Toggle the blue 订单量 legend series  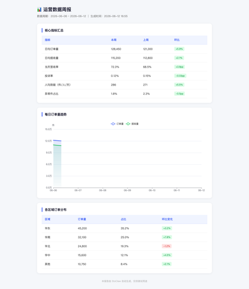coord(117,124)
